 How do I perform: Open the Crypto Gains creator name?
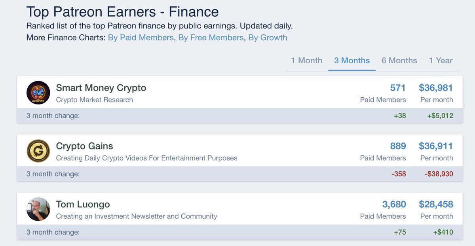pyautogui.click(x=84, y=146)
